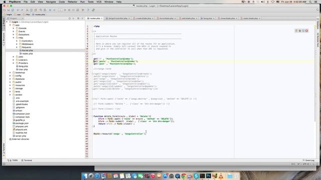Open VLC cone icon in Dock
This screenshot has width=321, height=180.
pyautogui.click(x=221, y=175)
